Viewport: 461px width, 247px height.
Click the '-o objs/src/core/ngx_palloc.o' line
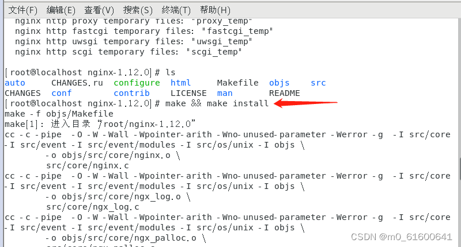pyautogui.click(x=126, y=238)
